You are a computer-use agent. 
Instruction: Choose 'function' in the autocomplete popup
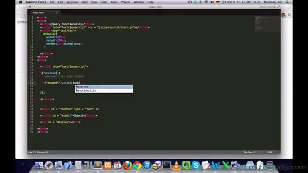coord(104,86)
